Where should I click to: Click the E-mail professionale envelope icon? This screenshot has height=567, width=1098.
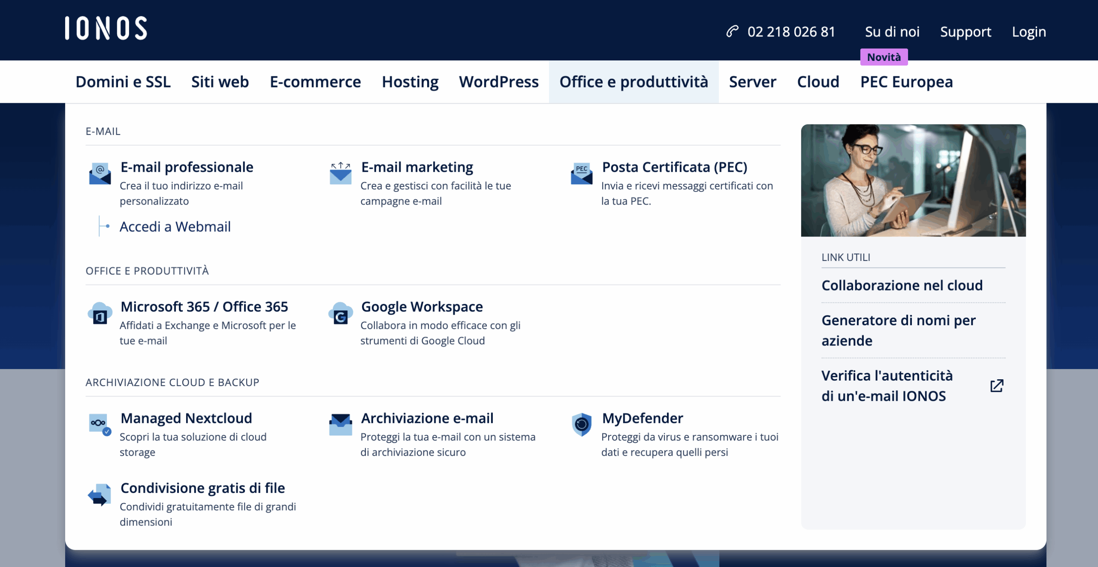[x=100, y=173]
